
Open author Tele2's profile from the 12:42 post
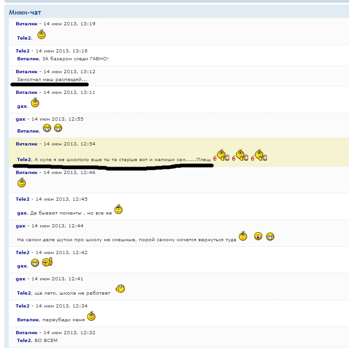coord(23,252)
